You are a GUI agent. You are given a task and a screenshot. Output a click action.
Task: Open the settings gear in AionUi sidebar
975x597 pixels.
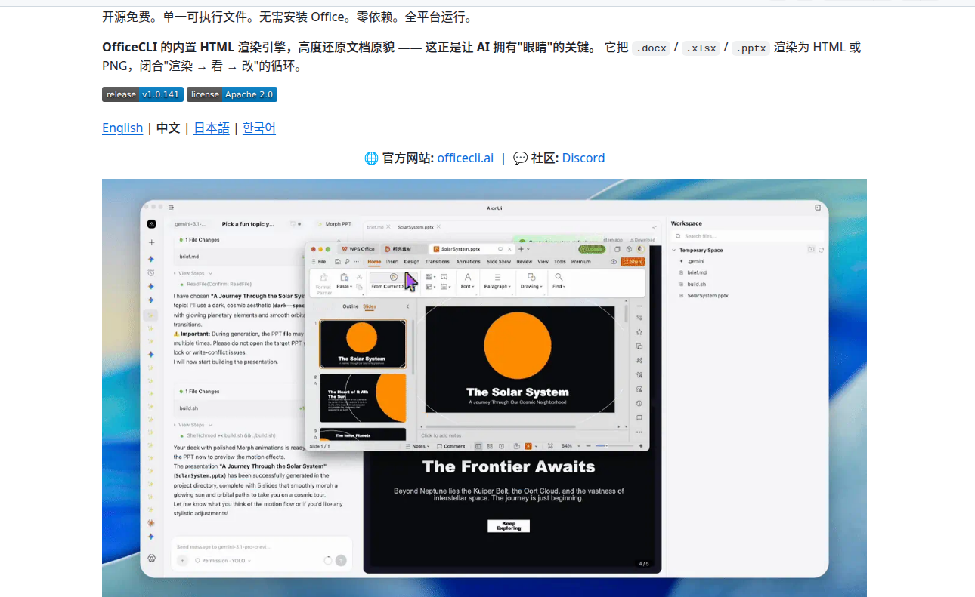pos(152,559)
